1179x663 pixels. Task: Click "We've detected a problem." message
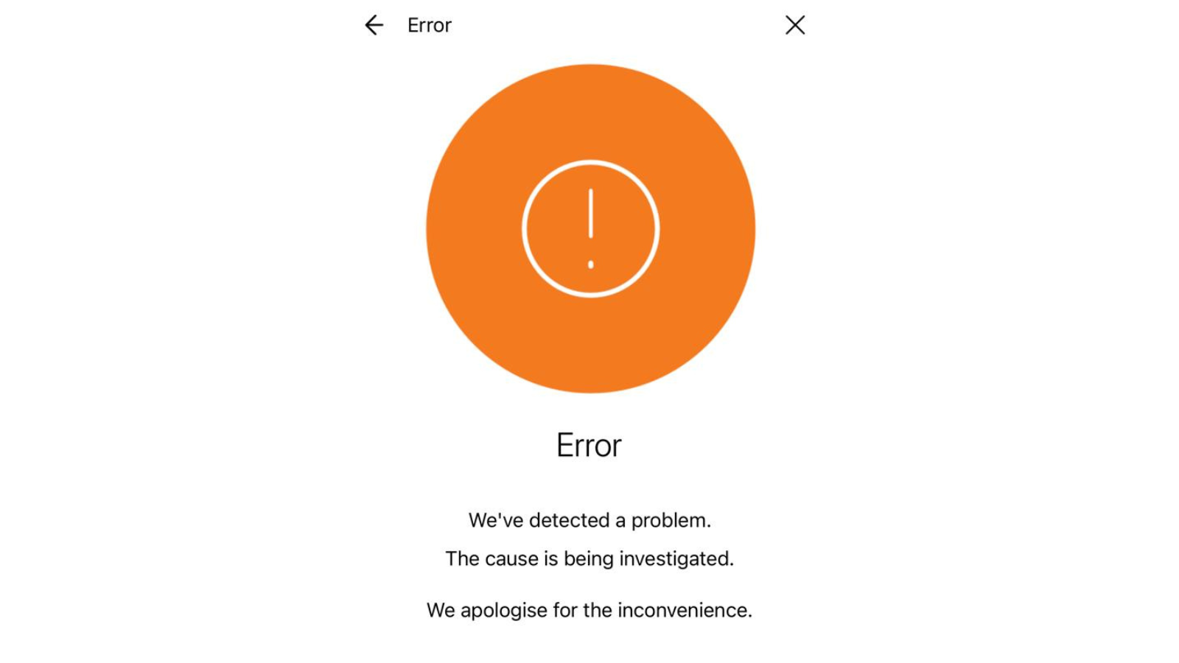pyautogui.click(x=589, y=520)
